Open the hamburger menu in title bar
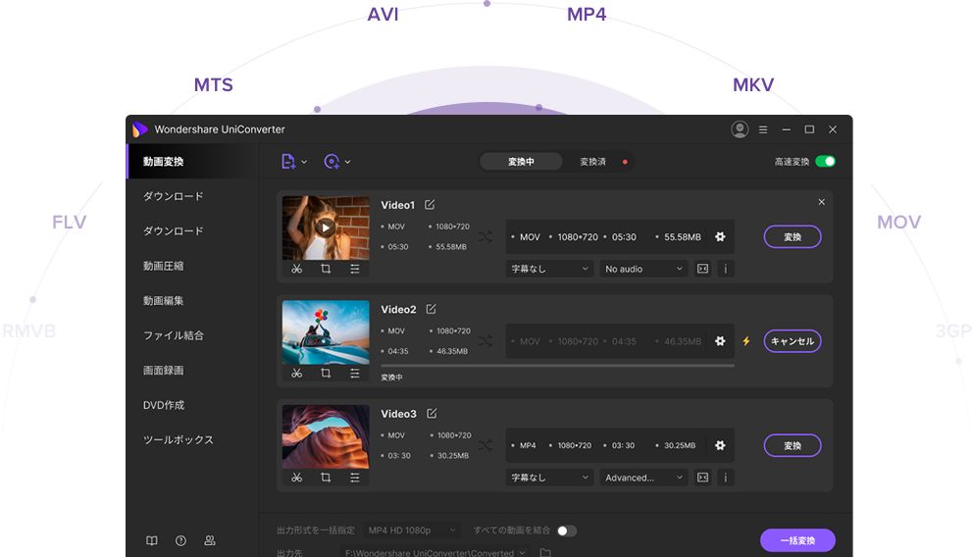 coord(763,129)
